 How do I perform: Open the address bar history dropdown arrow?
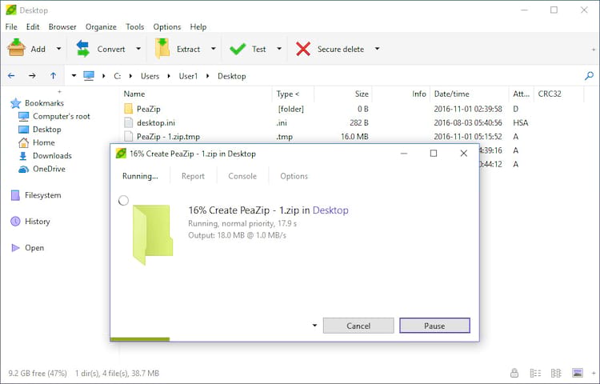coord(74,76)
